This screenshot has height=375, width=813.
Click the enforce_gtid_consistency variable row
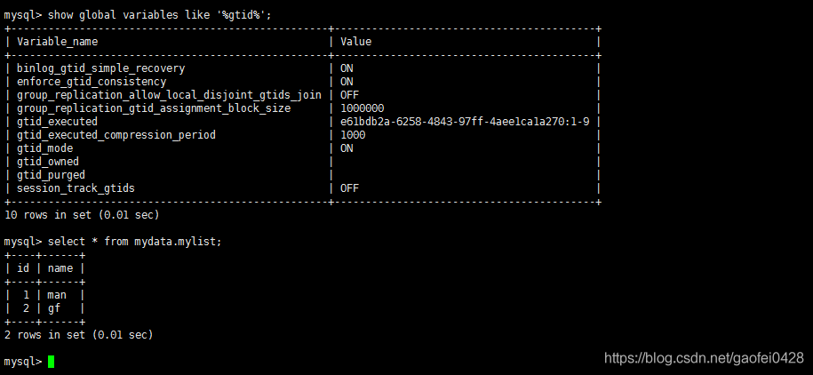[302, 82]
